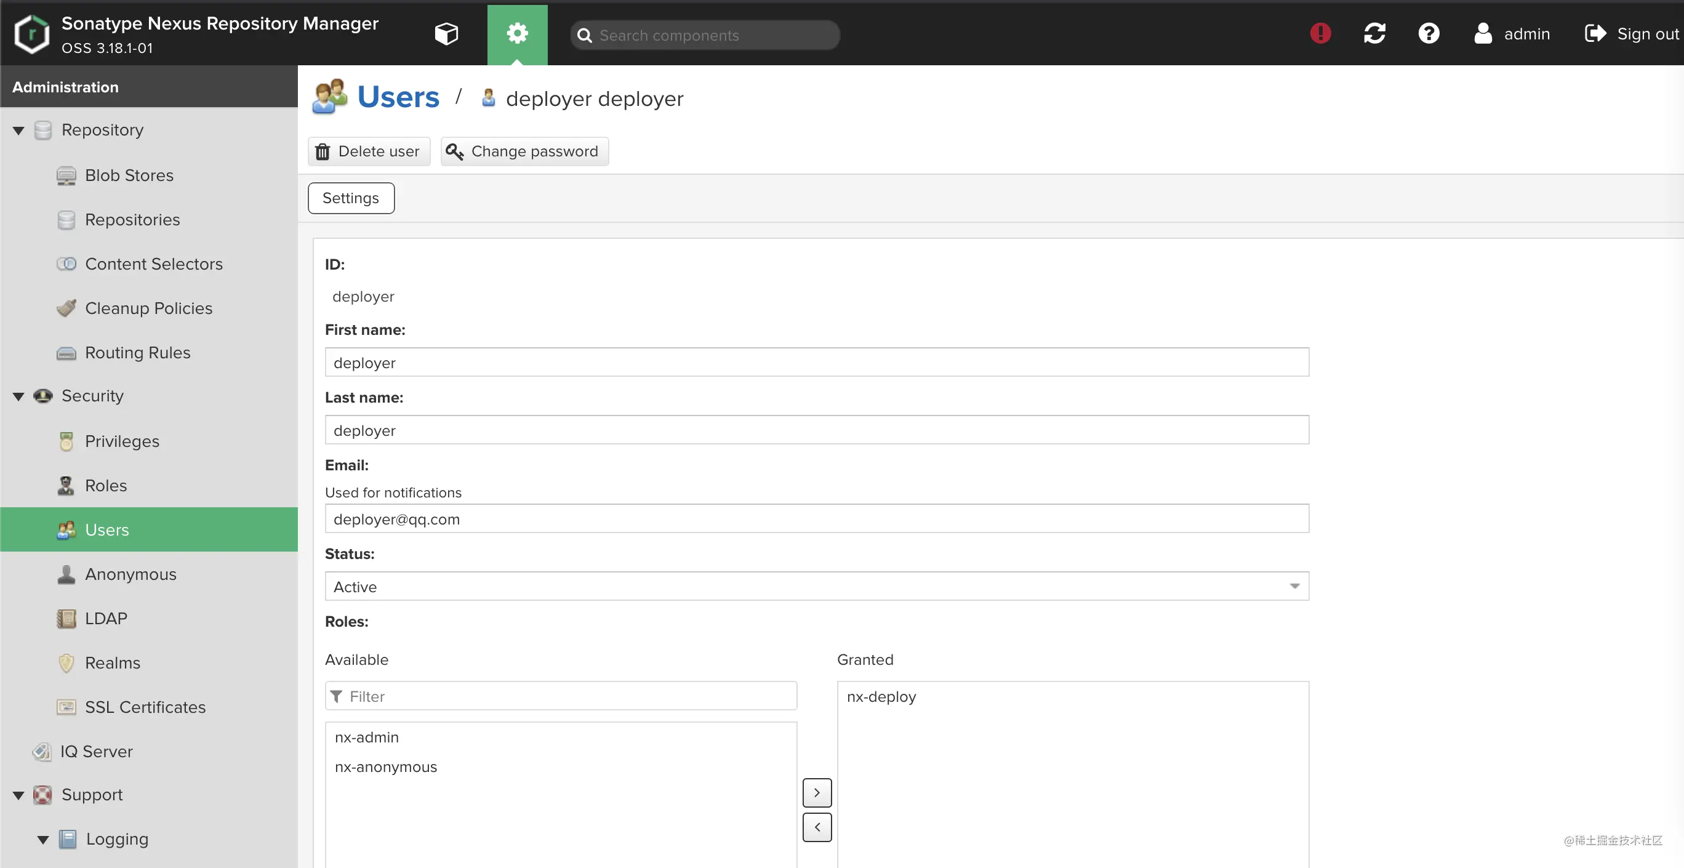The image size is (1684, 868).
Task: Open Blob Stores
Action: tap(129, 175)
